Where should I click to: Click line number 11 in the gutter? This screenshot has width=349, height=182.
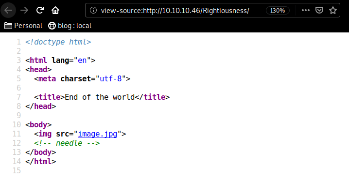(x=17, y=134)
